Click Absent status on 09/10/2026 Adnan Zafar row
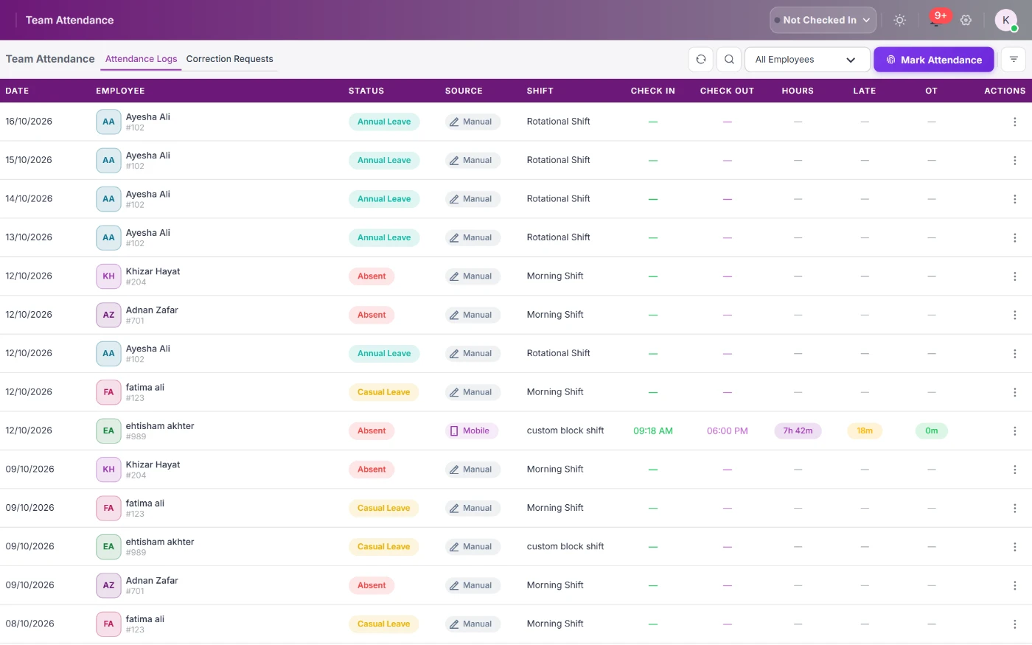Viewport: 1032px width, 645px height. click(x=372, y=585)
